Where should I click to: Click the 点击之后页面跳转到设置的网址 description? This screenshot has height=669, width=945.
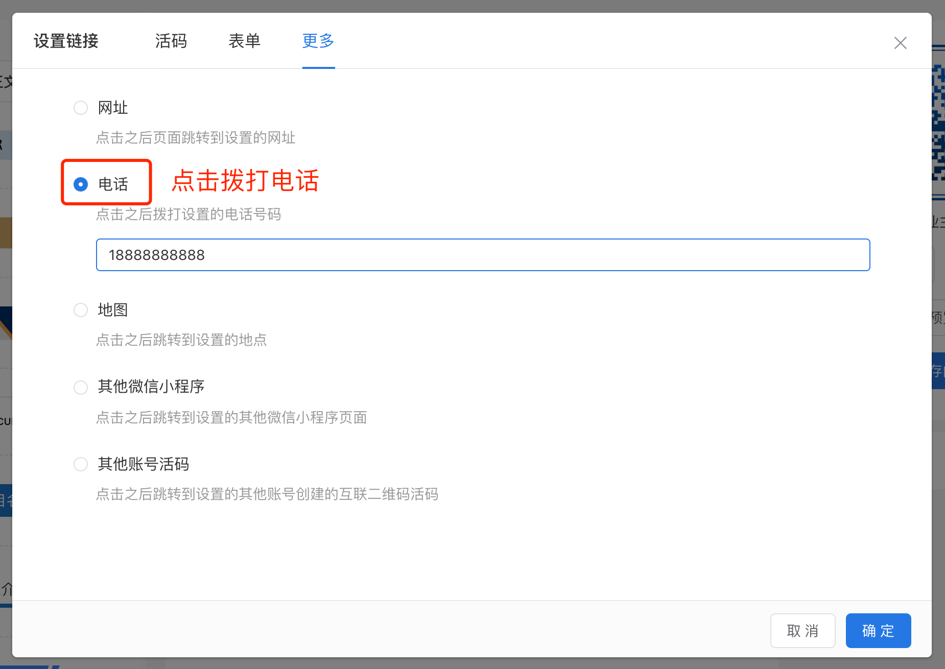tap(196, 138)
